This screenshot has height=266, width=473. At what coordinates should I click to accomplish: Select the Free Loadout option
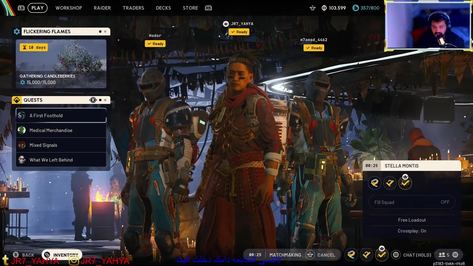[x=412, y=220]
